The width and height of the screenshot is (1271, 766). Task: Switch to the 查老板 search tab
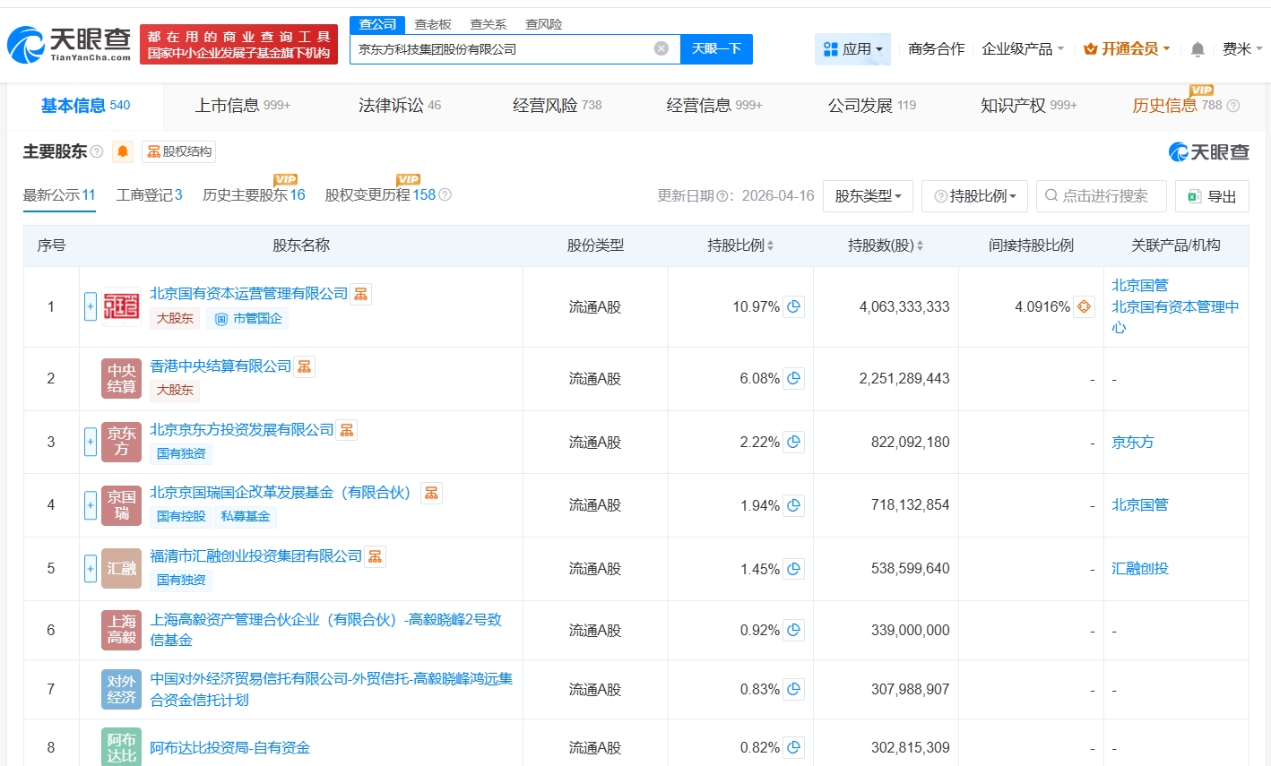coord(433,24)
